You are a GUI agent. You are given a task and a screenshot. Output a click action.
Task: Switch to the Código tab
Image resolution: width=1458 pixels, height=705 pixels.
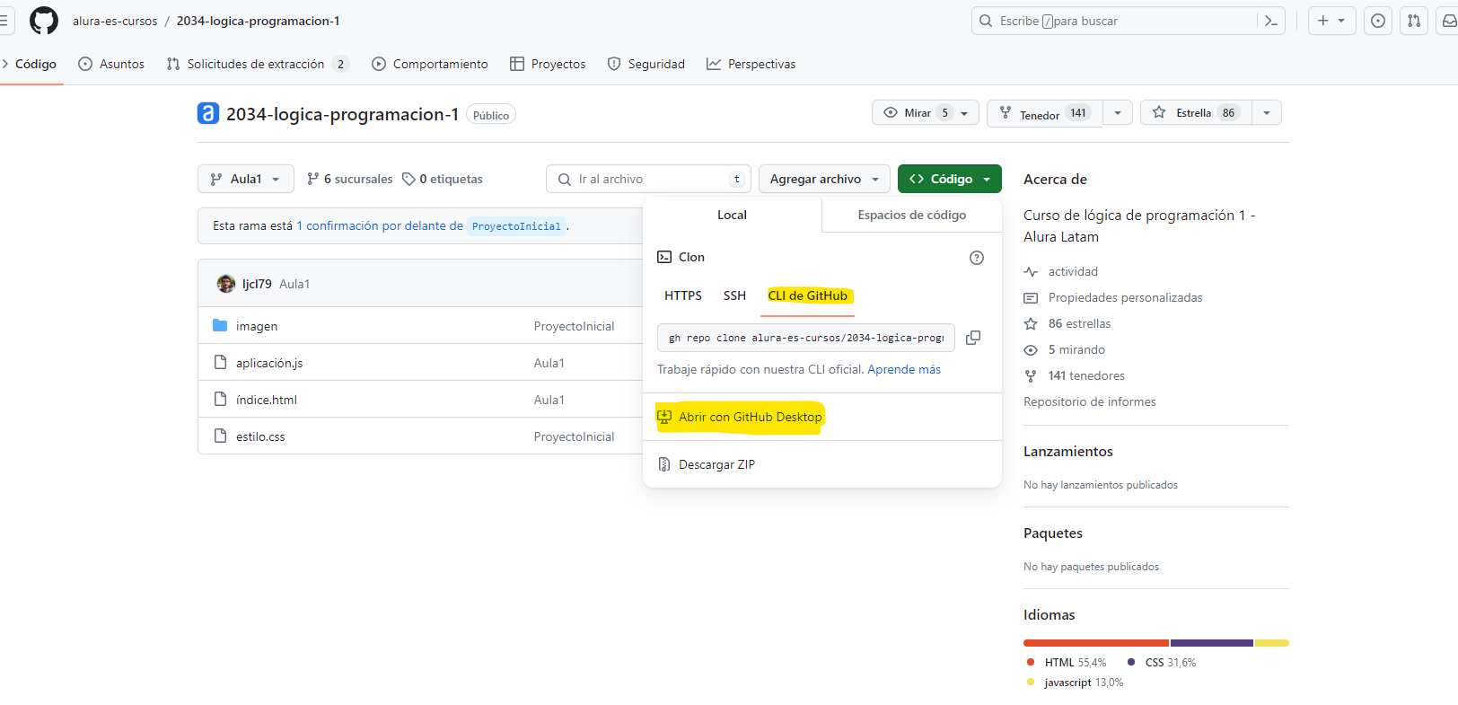coord(31,64)
